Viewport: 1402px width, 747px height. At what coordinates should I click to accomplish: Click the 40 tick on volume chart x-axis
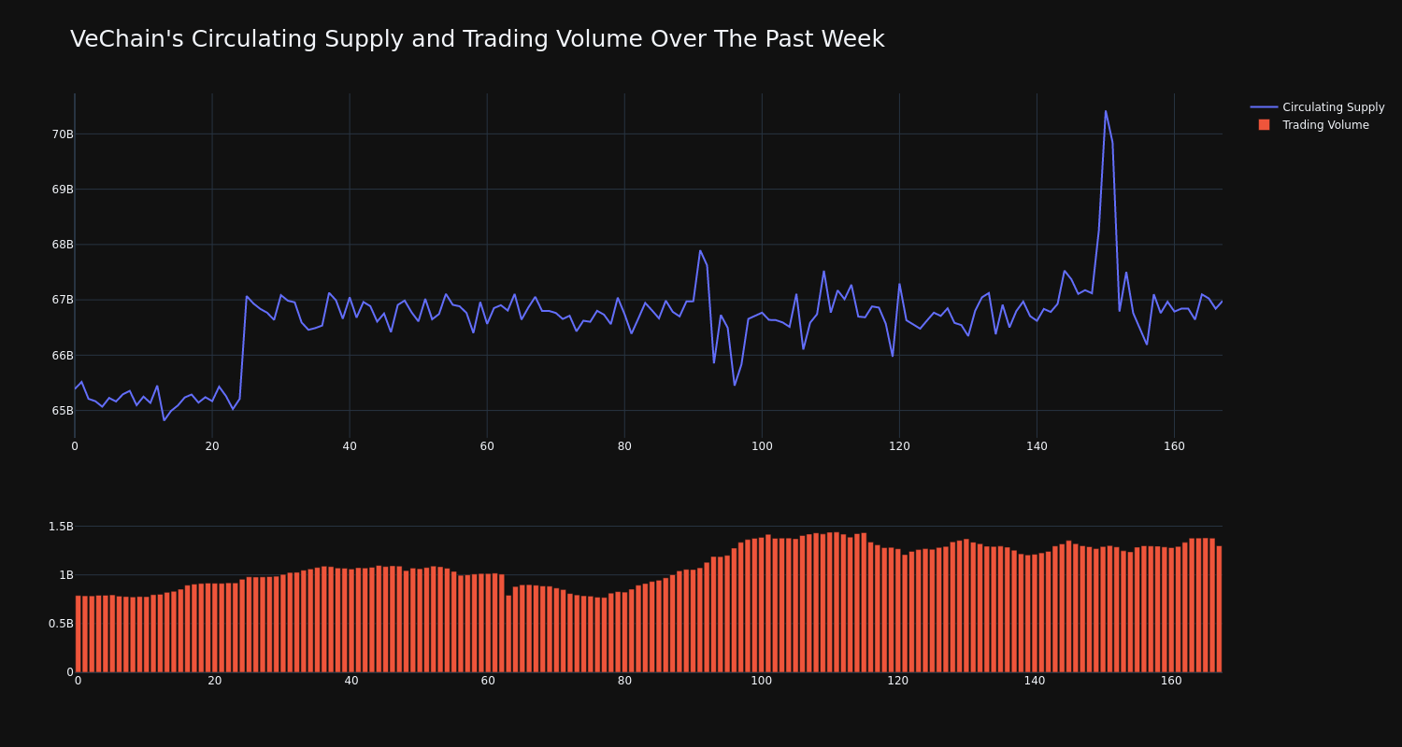[x=351, y=681]
